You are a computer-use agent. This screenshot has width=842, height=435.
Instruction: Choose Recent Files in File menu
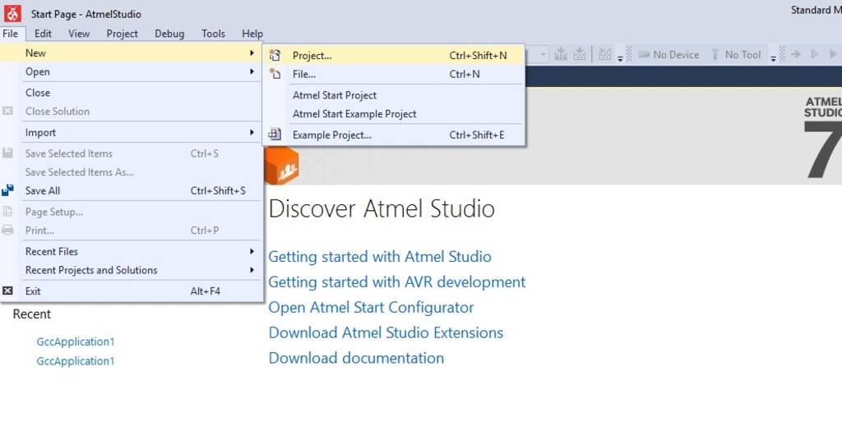[132, 251]
